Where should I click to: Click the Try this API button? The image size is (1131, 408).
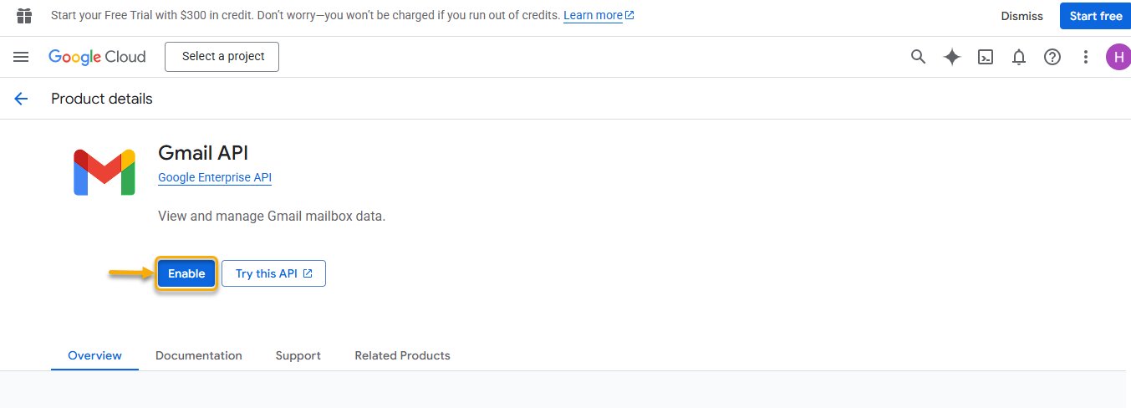click(x=273, y=273)
